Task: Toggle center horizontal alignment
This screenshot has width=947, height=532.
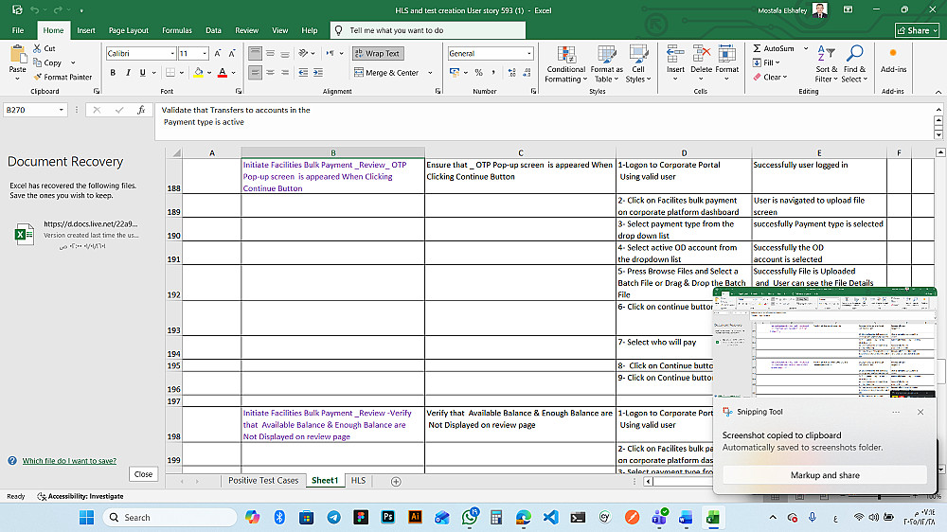Action: tap(270, 72)
